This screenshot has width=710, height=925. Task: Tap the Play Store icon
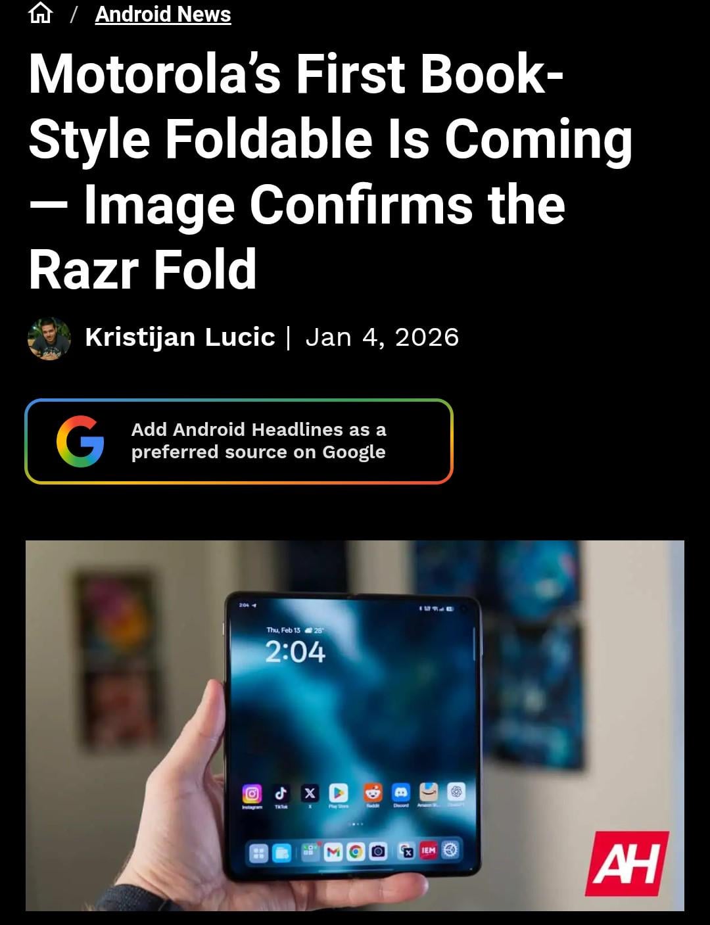[x=339, y=792]
